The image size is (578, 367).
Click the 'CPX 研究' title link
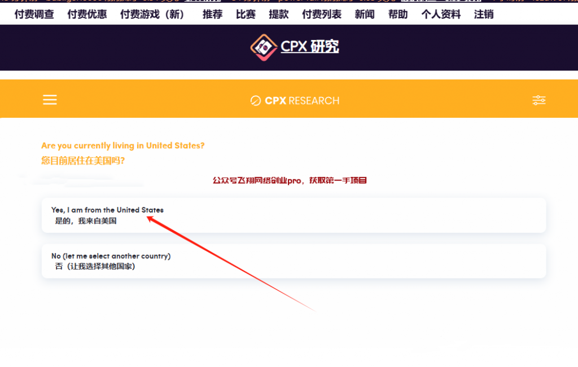click(x=310, y=47)
